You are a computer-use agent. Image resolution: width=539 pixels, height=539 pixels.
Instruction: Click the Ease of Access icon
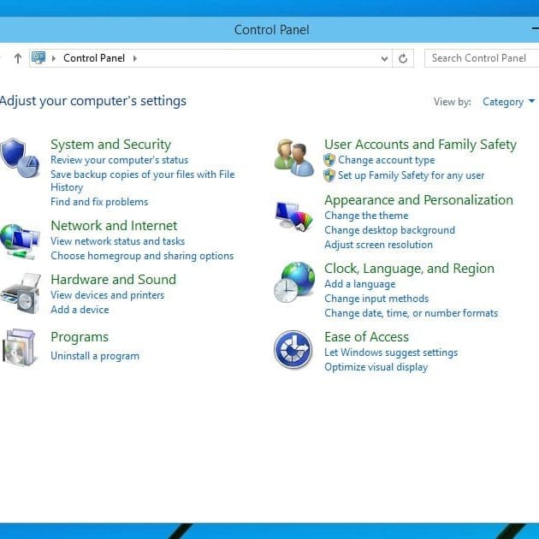point(293,350)
